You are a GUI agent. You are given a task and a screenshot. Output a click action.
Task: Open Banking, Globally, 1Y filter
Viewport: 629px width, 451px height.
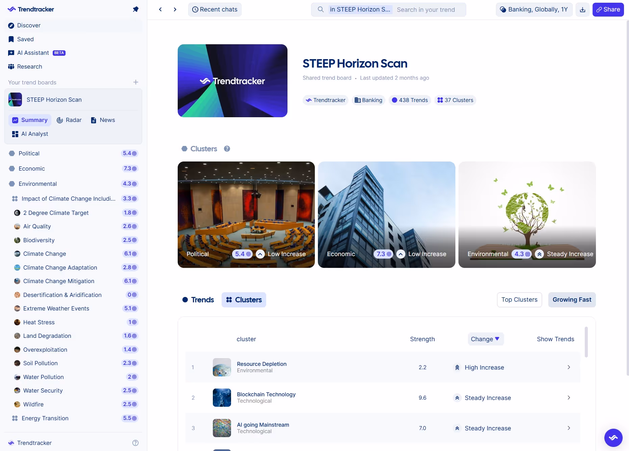534,9
